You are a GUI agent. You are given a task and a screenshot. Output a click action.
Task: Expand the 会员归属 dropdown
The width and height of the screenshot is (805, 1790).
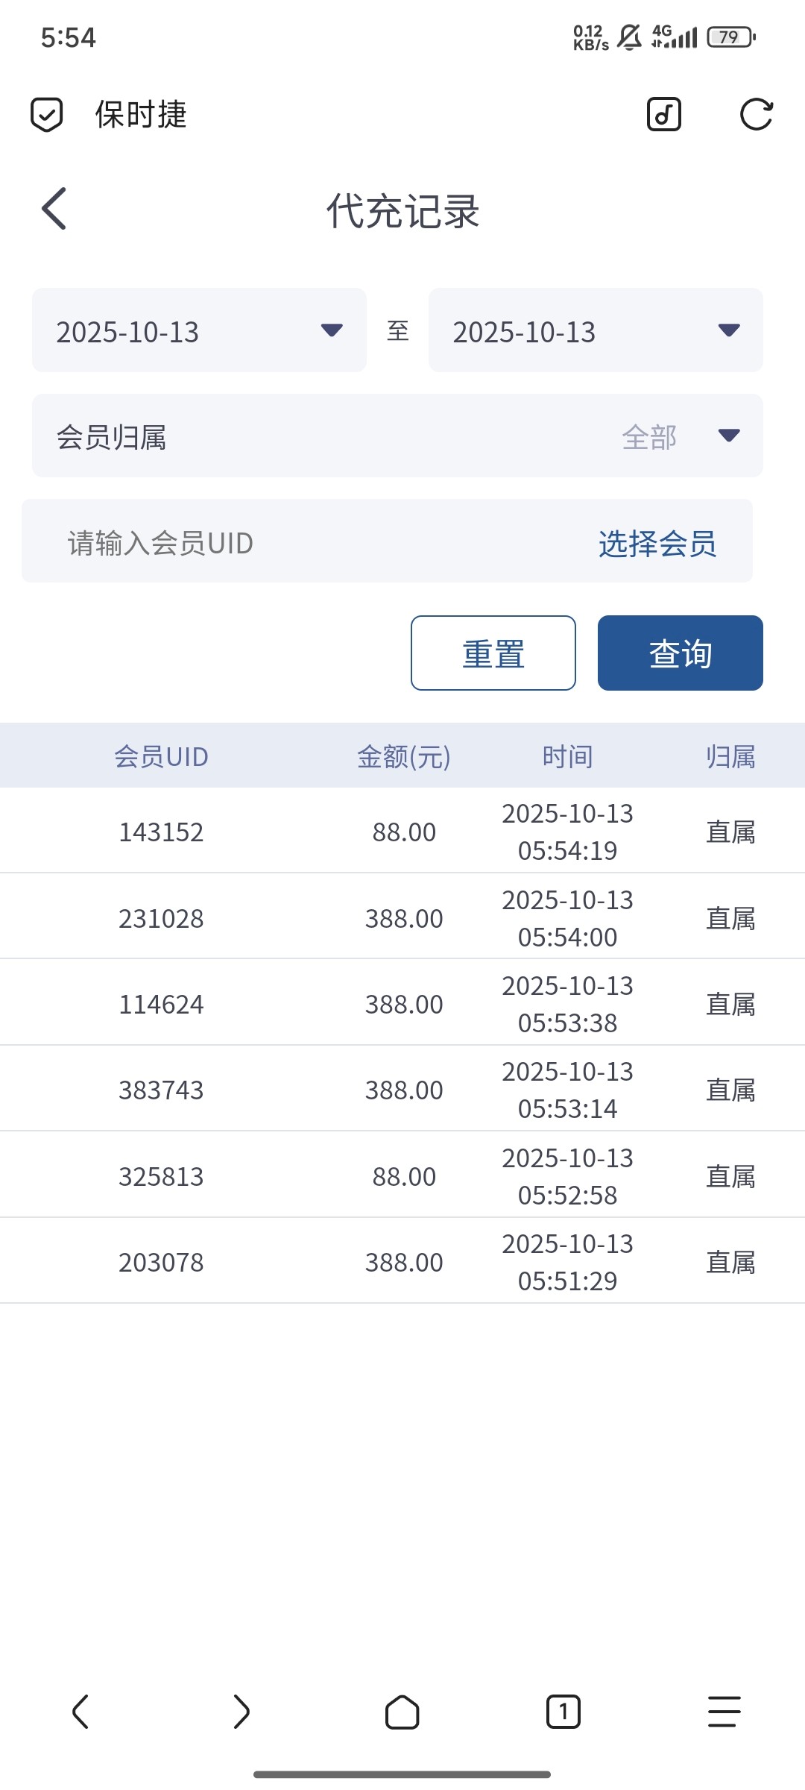pyautogui.click(x=397, y=436)
